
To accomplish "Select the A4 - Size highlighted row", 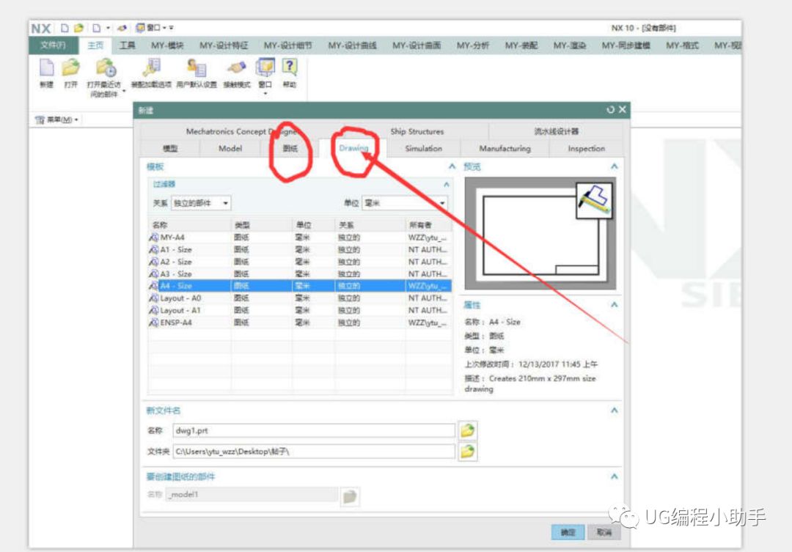I will pyautogui.click(x=300, y=286).
